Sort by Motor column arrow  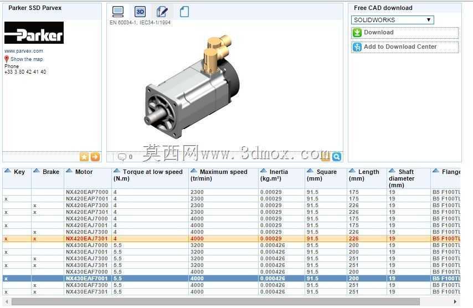coord(69,171)
